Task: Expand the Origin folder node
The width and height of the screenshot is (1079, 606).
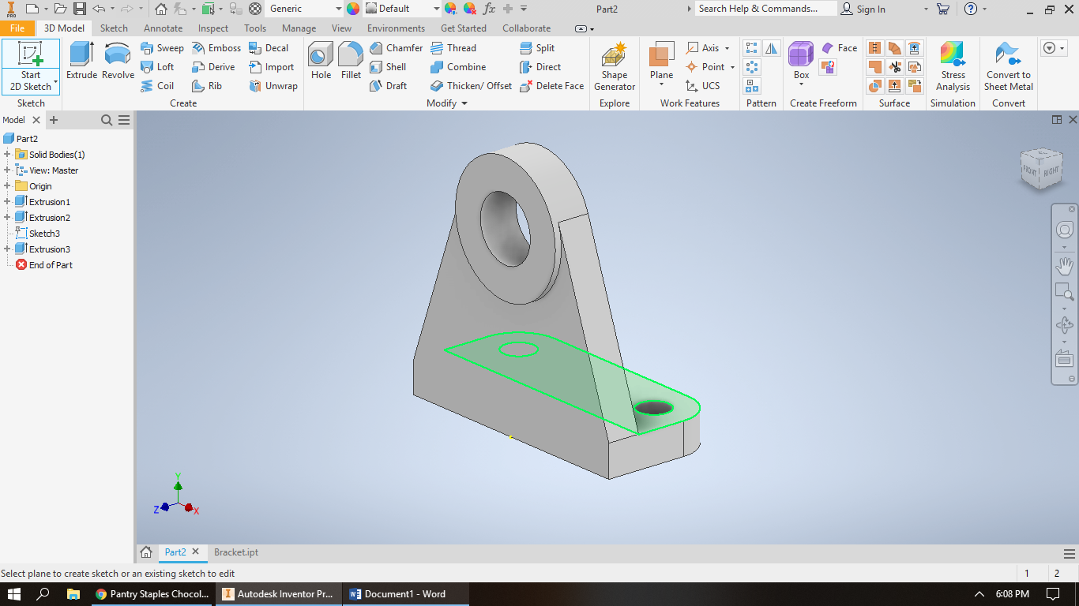Action: [7, 186]
